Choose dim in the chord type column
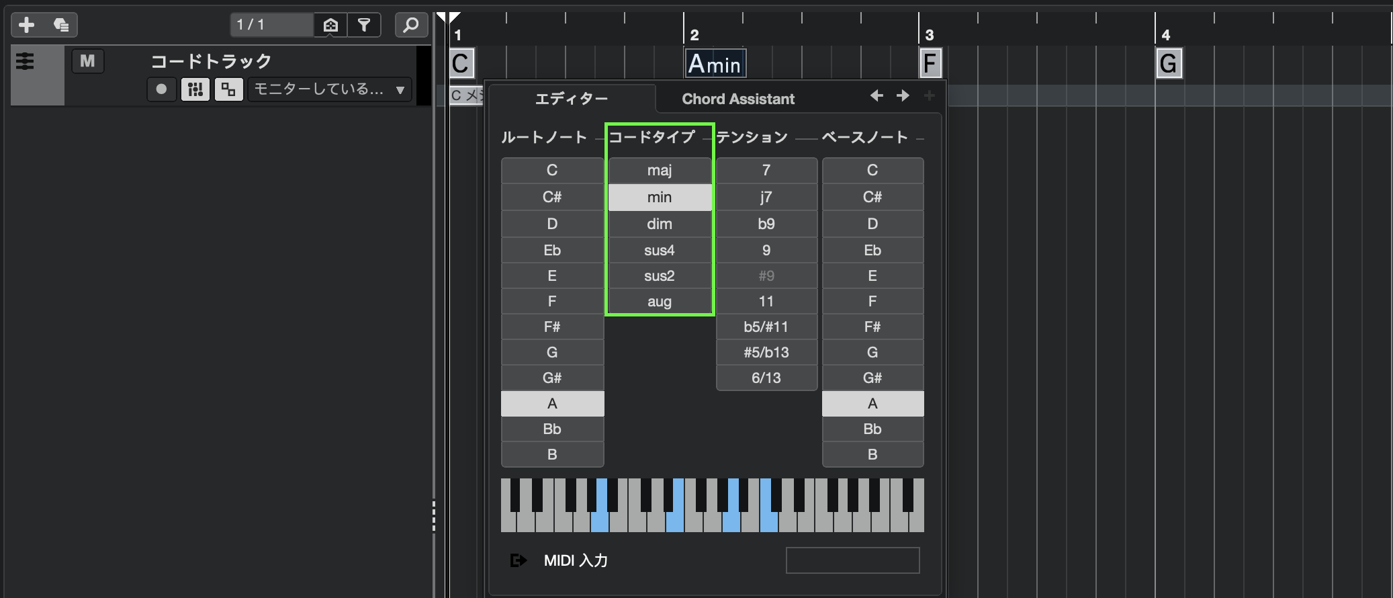This screenshot has height=598, width=1393. [659, 224]
